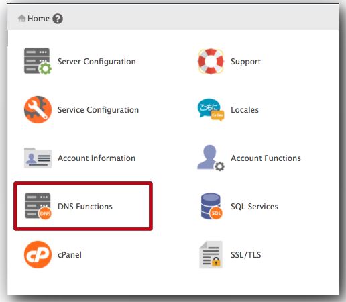Open the SSL/TLS document lock icon
The width and height of the screenshot is (346, 302).
tap(211, 254)
